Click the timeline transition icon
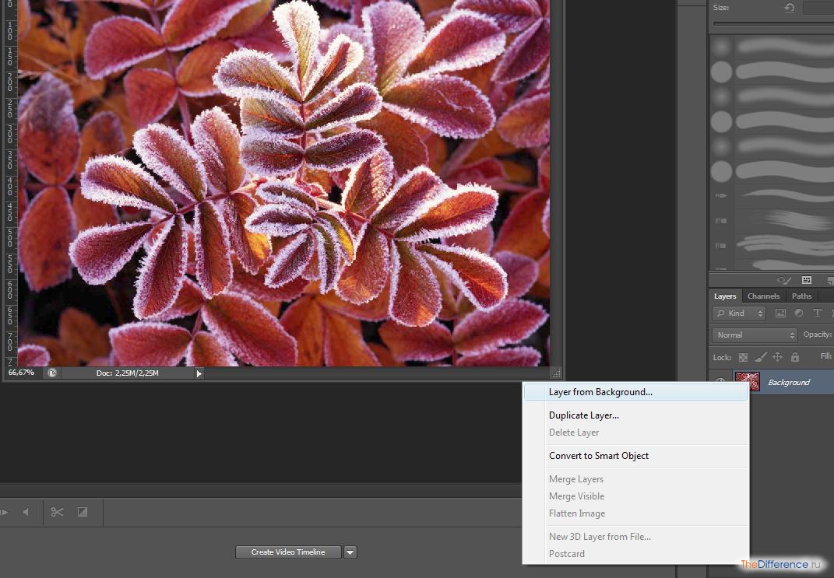This screenshot has width=834, height=578. coord(83,512)
